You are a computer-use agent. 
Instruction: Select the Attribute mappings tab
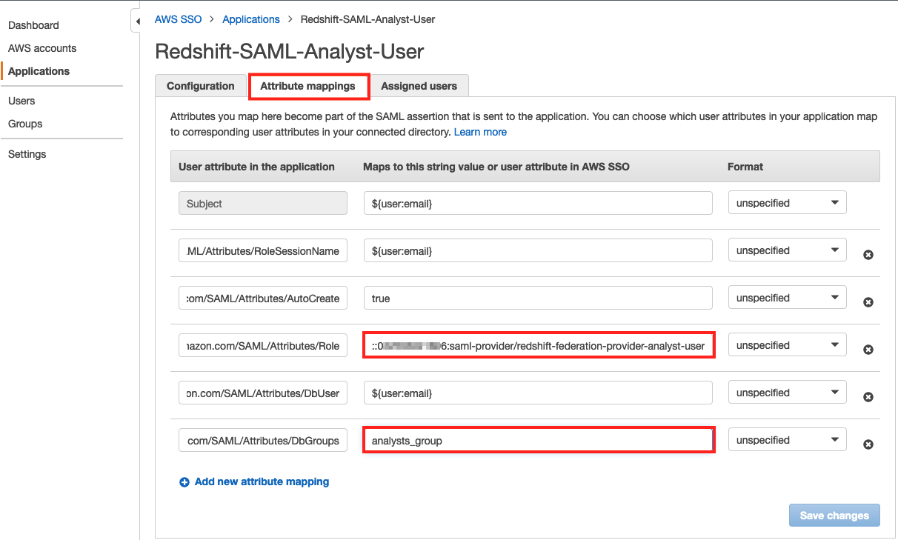(x=307, y=86)
